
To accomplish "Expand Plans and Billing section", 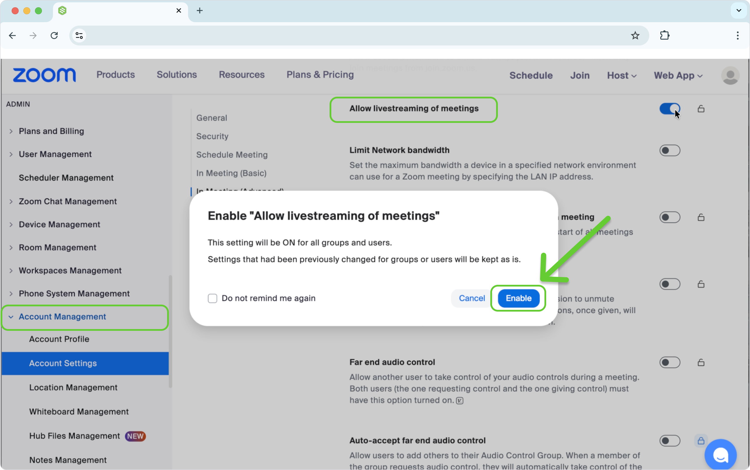I will pos(11,131).
